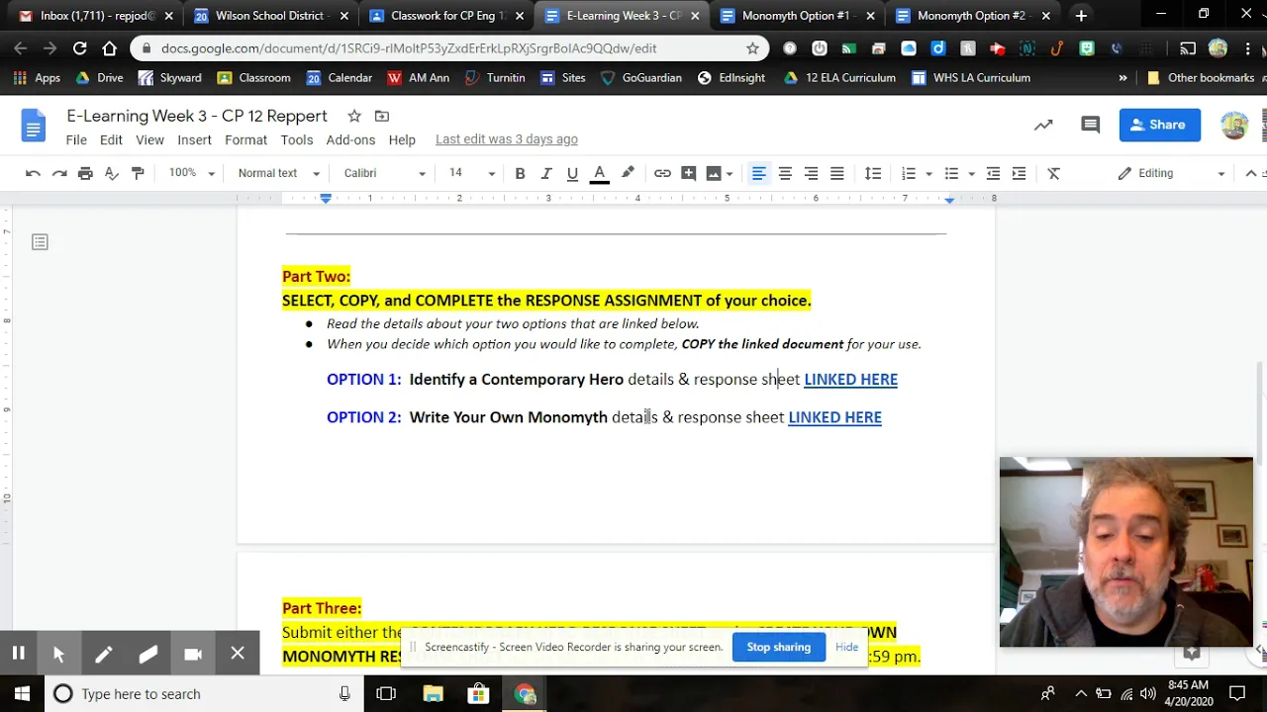Viewport: 1267px width, 712px height.
Task: Select the Paint format tool
Action: 138,173
